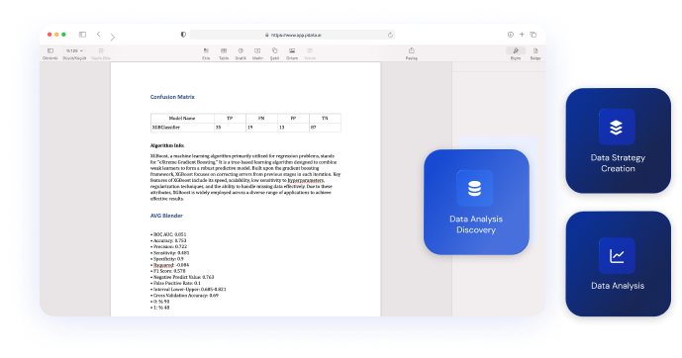This screenshot has width=682, height=358.
Task: Click the XGBClassifier table cell
Action: [x=182, y=128]
